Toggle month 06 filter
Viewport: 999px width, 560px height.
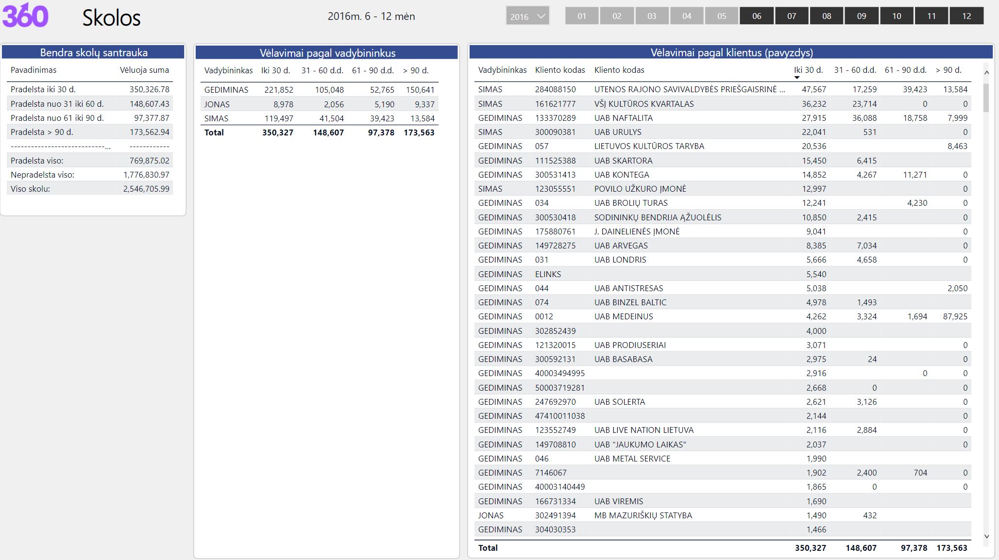[757, 16]
